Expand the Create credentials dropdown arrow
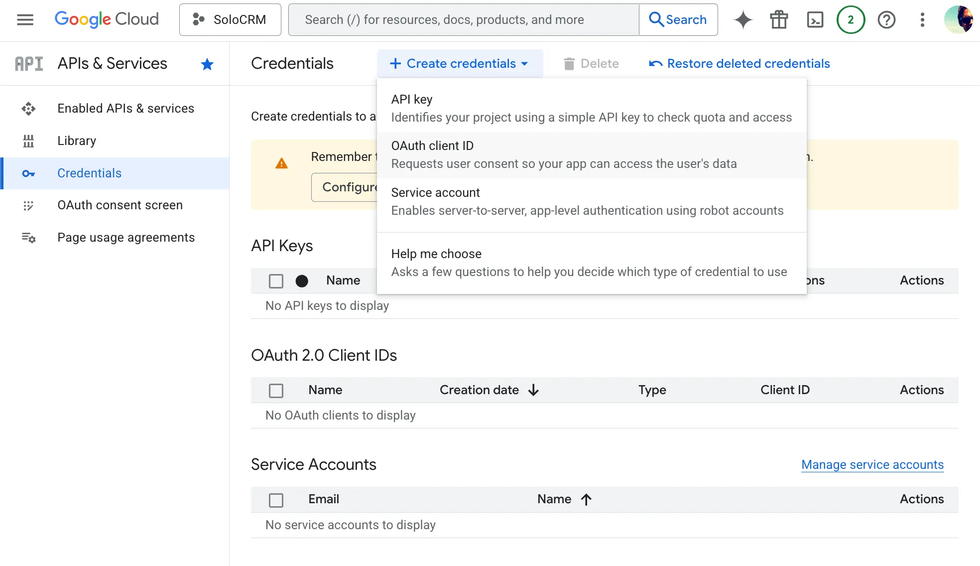 [524, 64]
